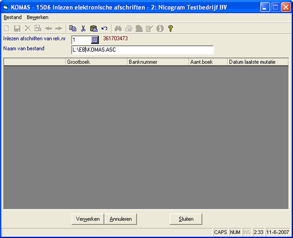Click the Naam van bestand field
This screenshot has width=293, height=238.
coord(142,50)
